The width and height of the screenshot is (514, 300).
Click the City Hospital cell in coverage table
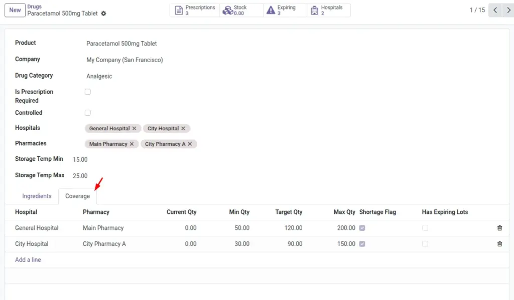[32, 244]
